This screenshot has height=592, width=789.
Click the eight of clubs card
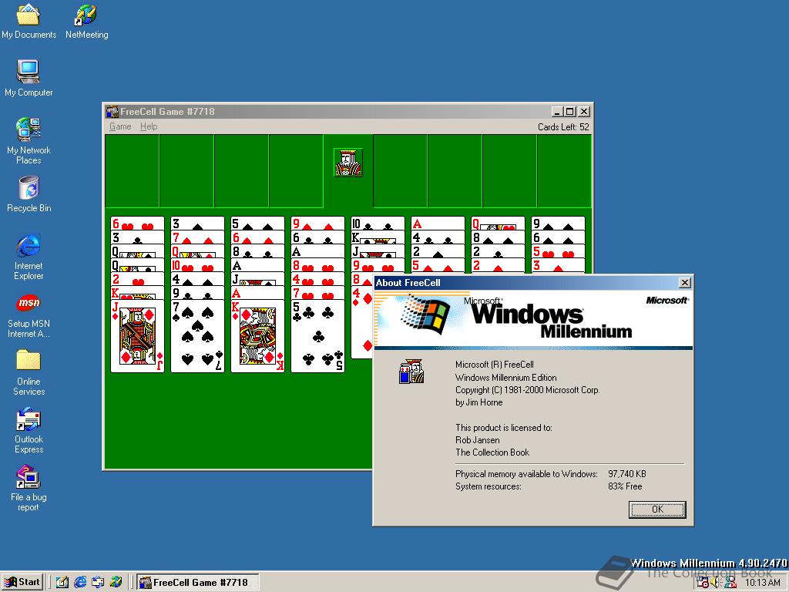[x=257, y=251]
